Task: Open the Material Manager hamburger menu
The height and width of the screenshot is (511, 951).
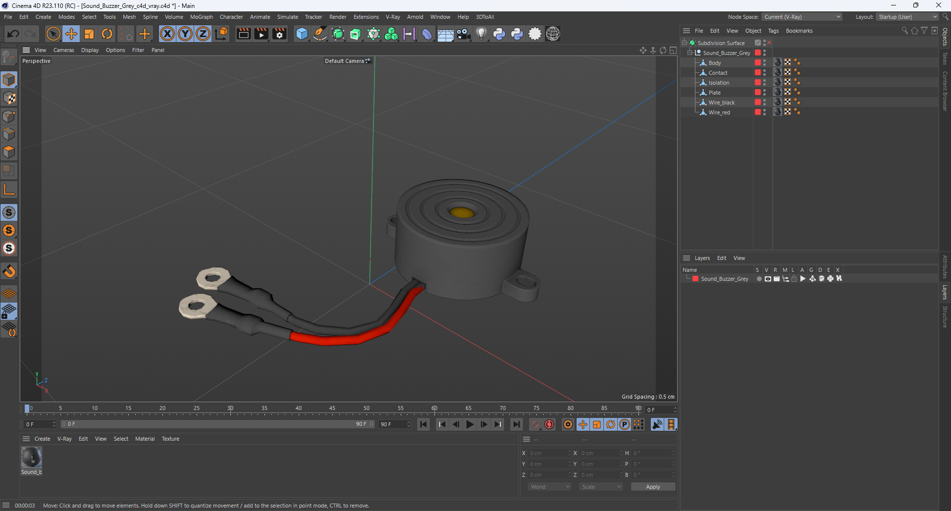Action: [26, 439]
